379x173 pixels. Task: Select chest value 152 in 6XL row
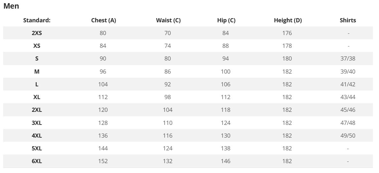103,161
